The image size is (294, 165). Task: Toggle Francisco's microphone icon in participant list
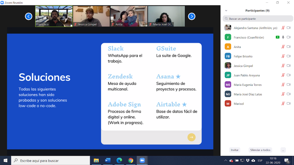pyautogui.click(x=283, y=37)
